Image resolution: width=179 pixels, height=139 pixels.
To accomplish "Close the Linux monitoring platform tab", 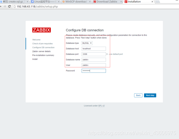I will pos(58,2).
